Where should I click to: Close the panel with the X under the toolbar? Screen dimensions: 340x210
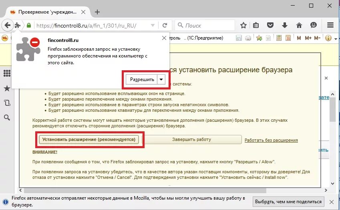[326, 78]
